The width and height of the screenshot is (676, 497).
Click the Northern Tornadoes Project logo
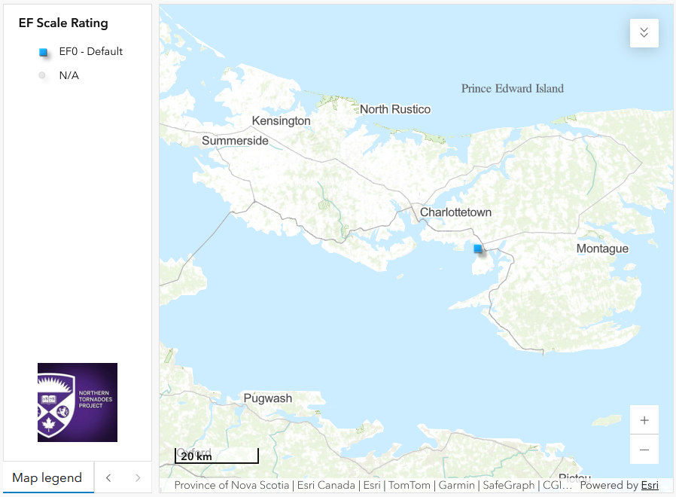[78, 402]
